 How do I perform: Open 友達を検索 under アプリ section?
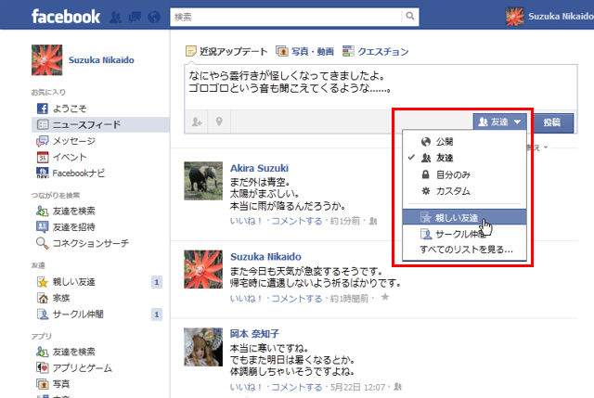coord(66,352)
